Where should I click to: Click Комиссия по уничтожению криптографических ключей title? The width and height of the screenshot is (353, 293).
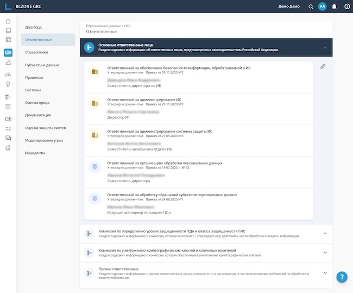click(x=167, y=251)
